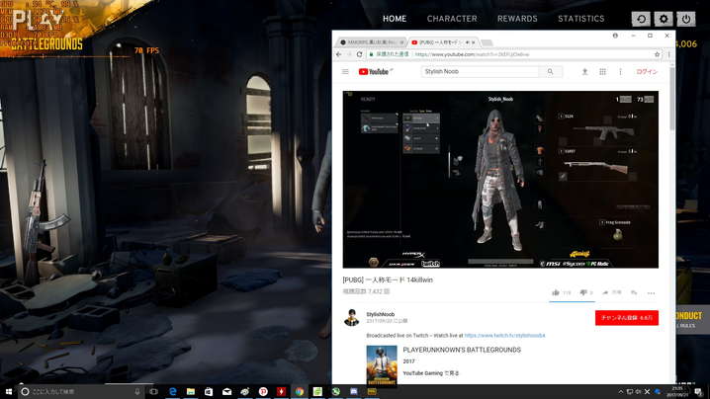710x399 pixels.
Task: Open the HOME tab in PUBG lobby
Action: coord(395,19)
